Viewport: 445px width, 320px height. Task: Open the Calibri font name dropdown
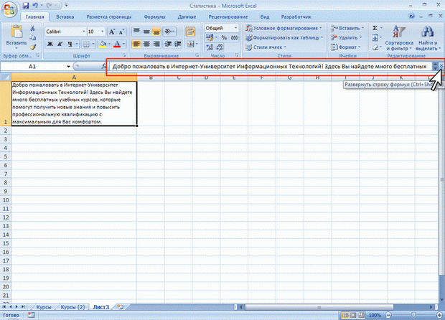pyautogui.click(x=84, y=32)
